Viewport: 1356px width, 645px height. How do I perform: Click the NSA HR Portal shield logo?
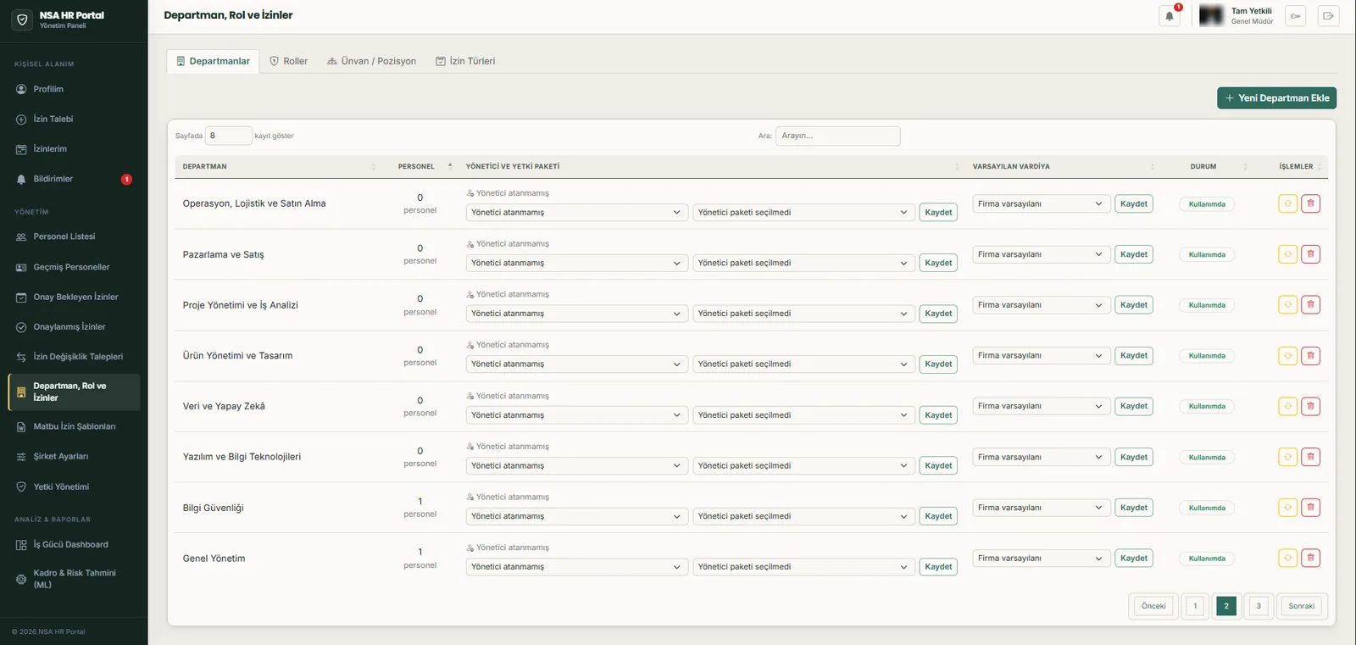point(22,19)
